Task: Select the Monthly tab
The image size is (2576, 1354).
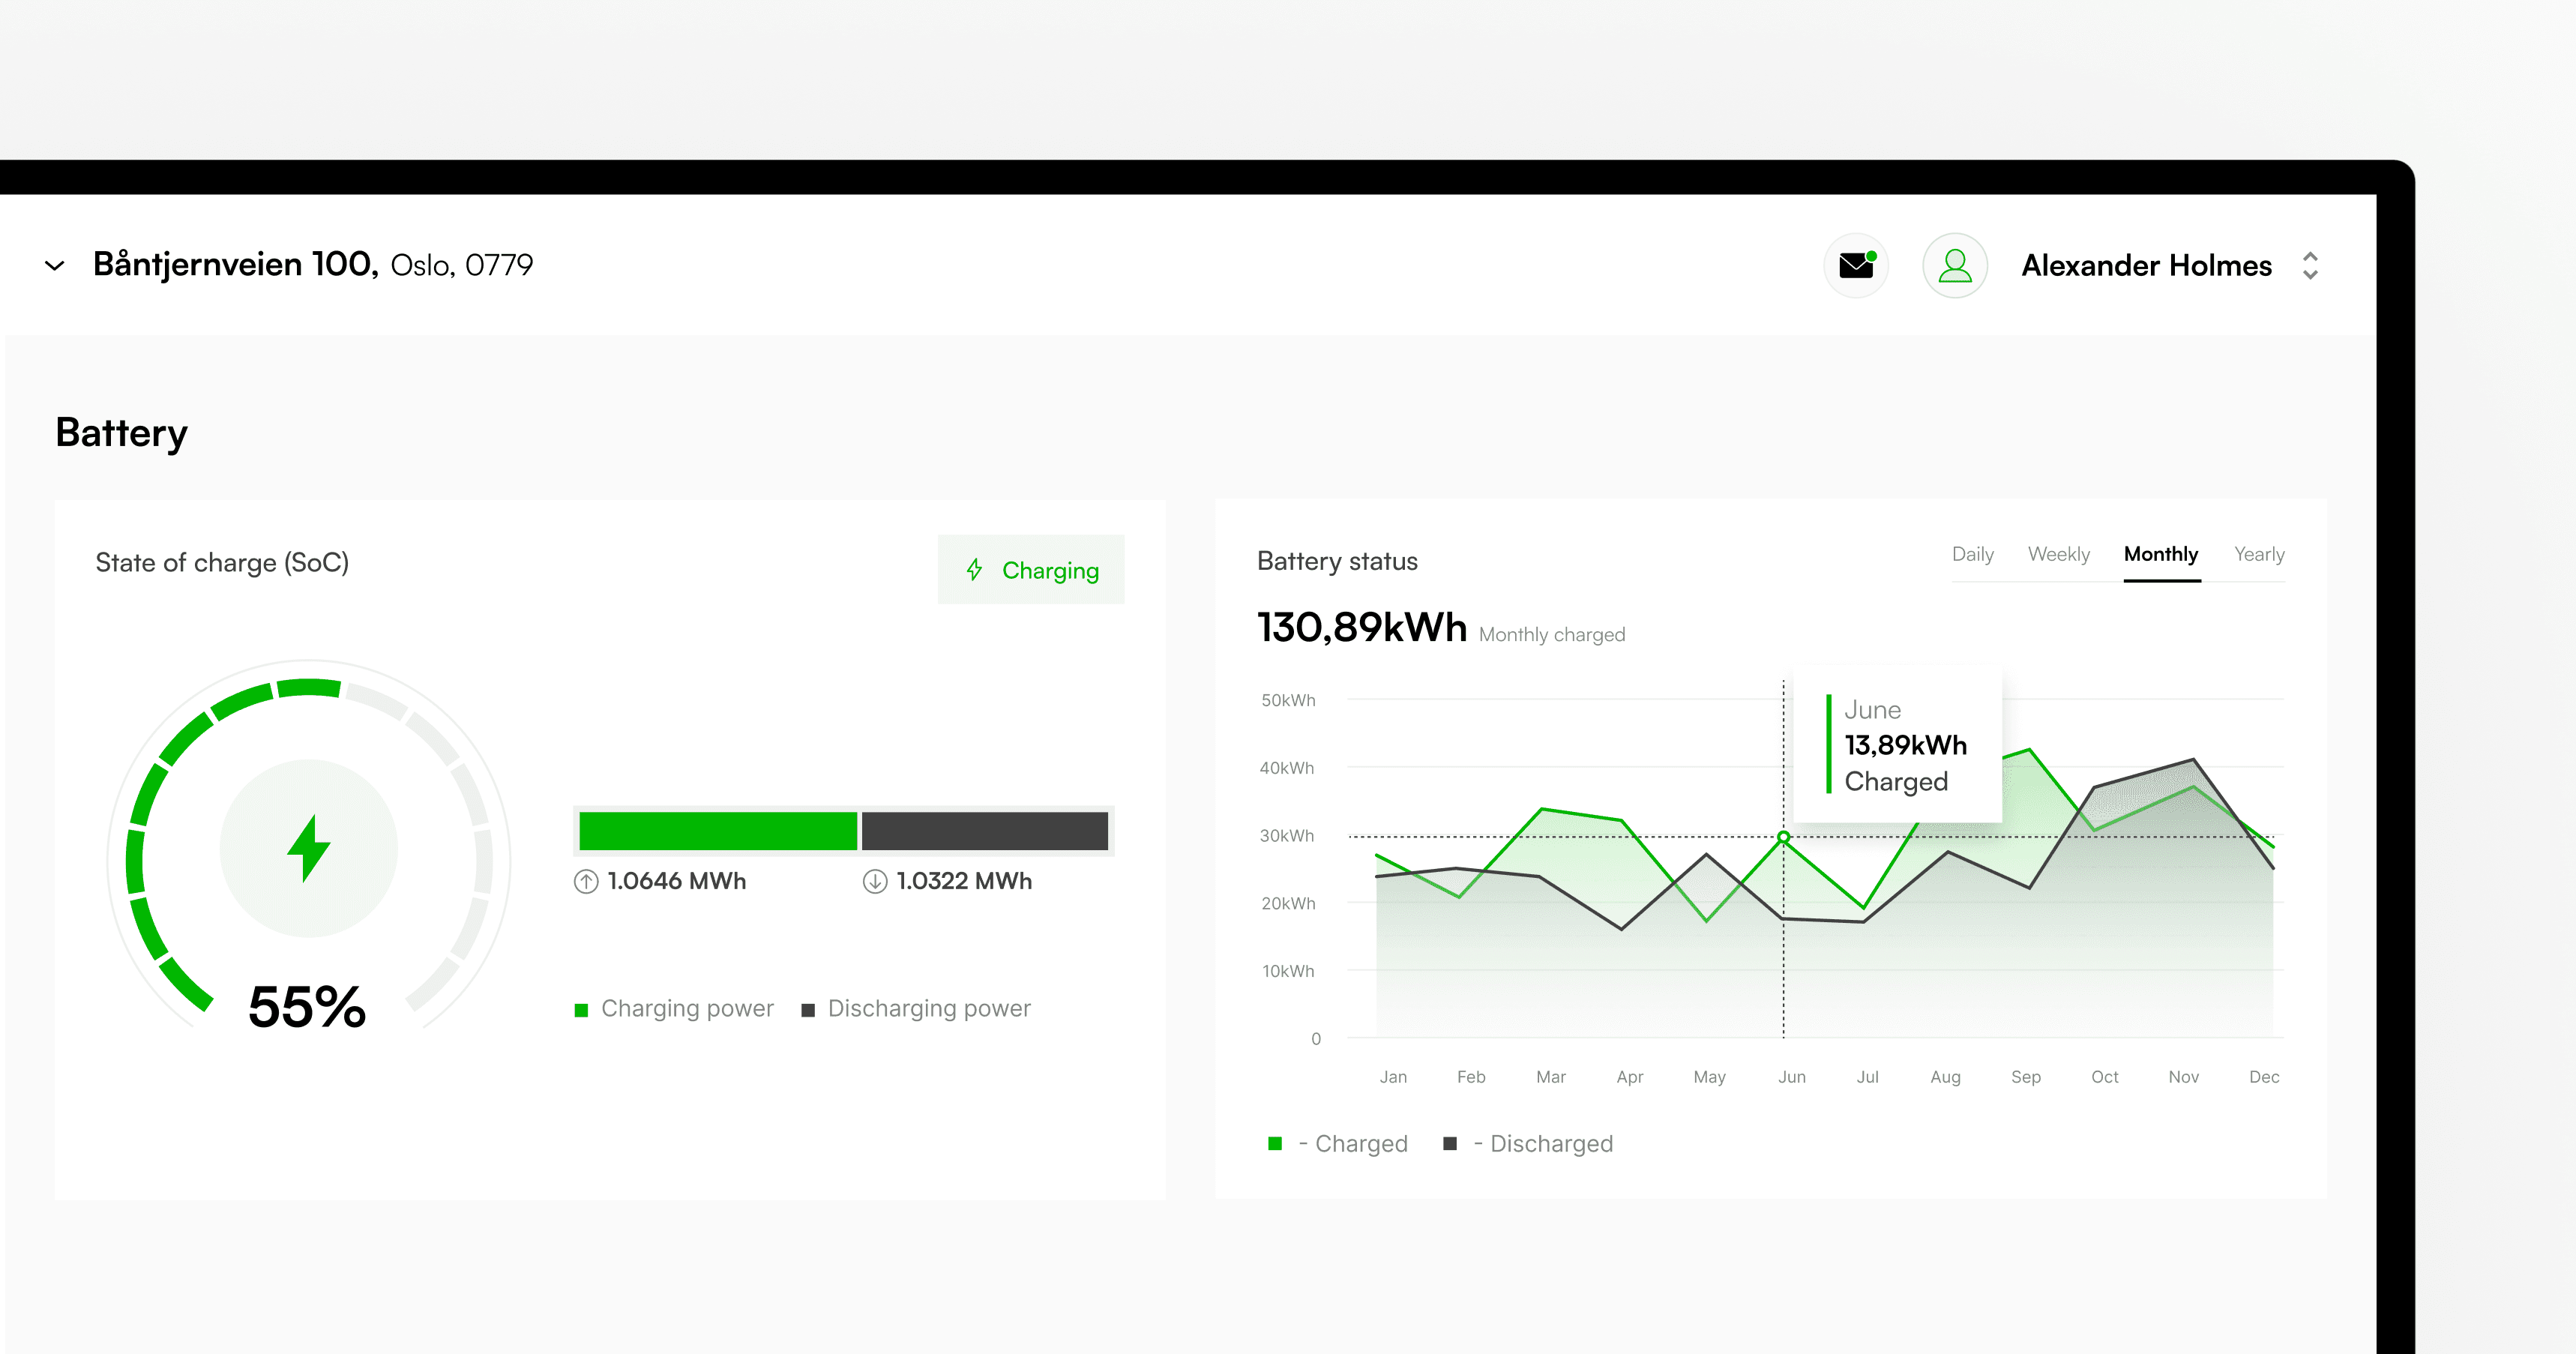Action: 2161,554
